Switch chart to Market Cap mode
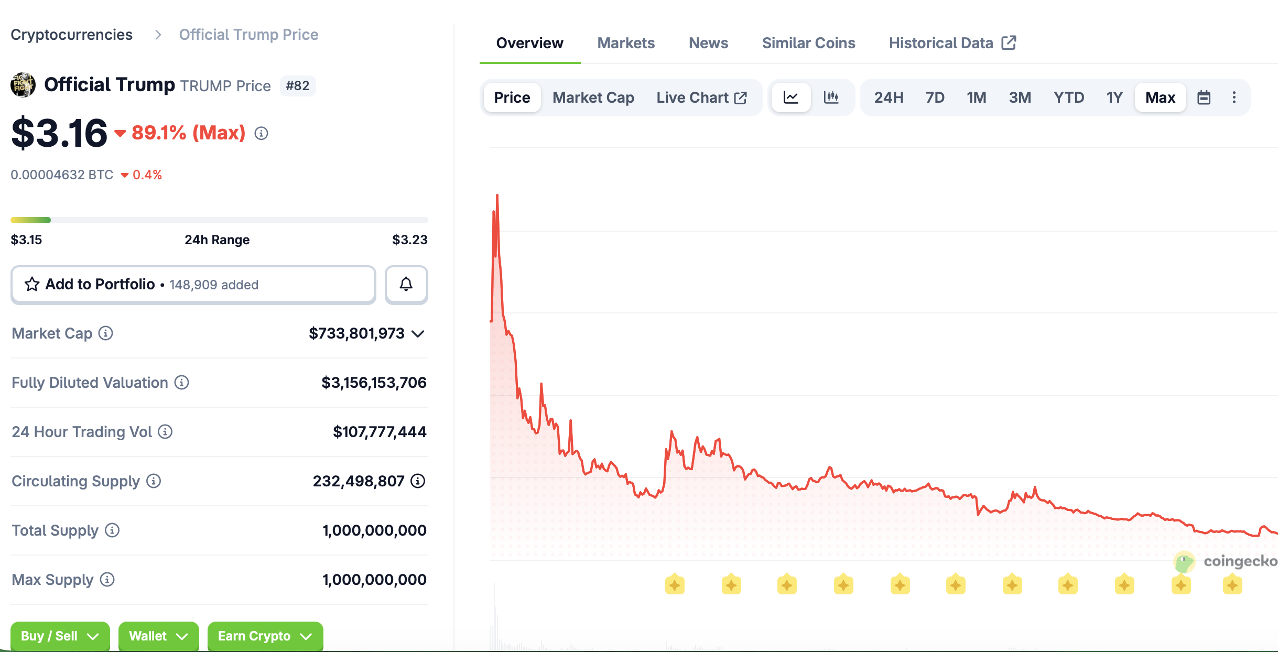The height and width of the screenshot is (652, 1278). (x=593, y=97)
